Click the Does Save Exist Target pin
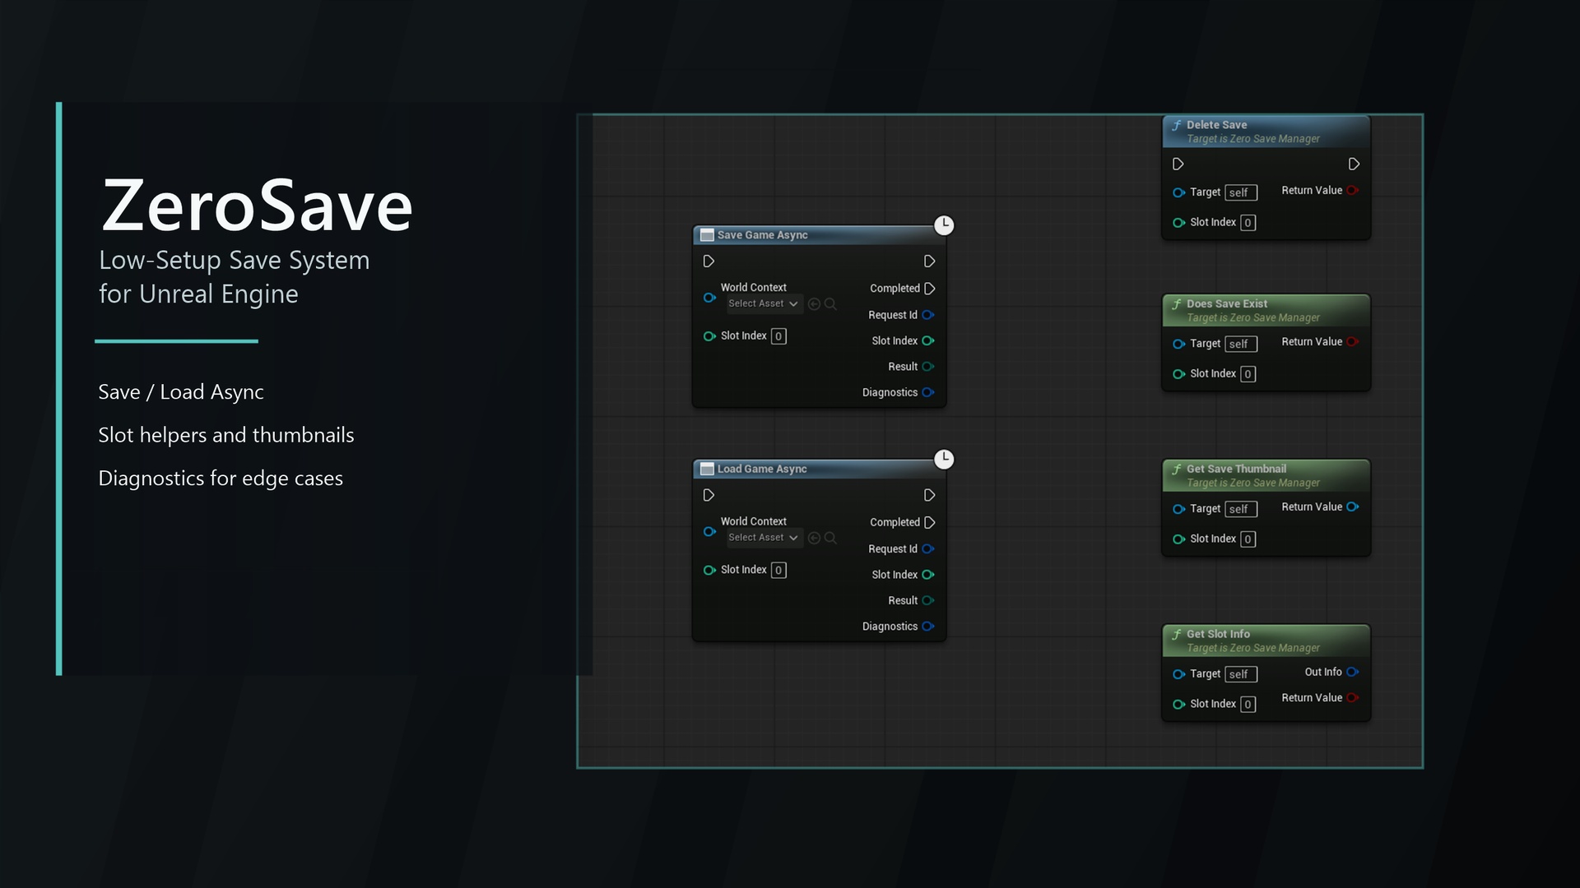 [1178, 344]
